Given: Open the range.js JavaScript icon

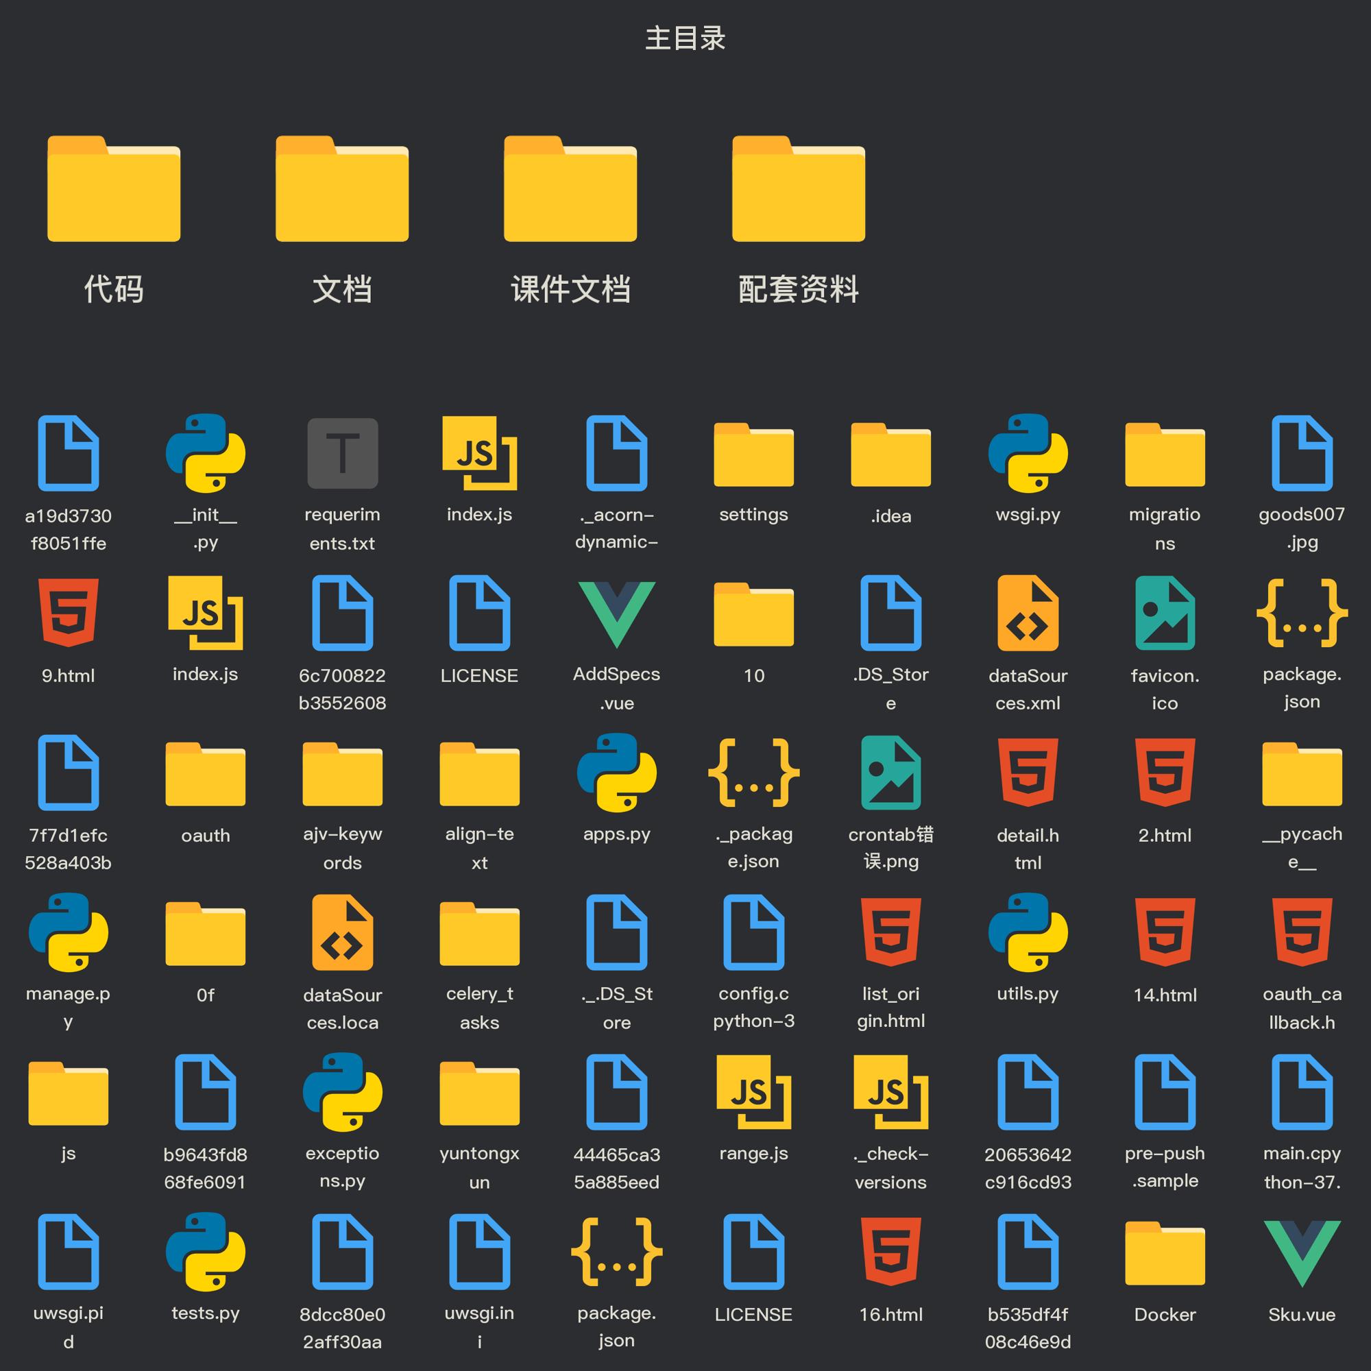Looking at the screenshot, I should [753, 1092].
